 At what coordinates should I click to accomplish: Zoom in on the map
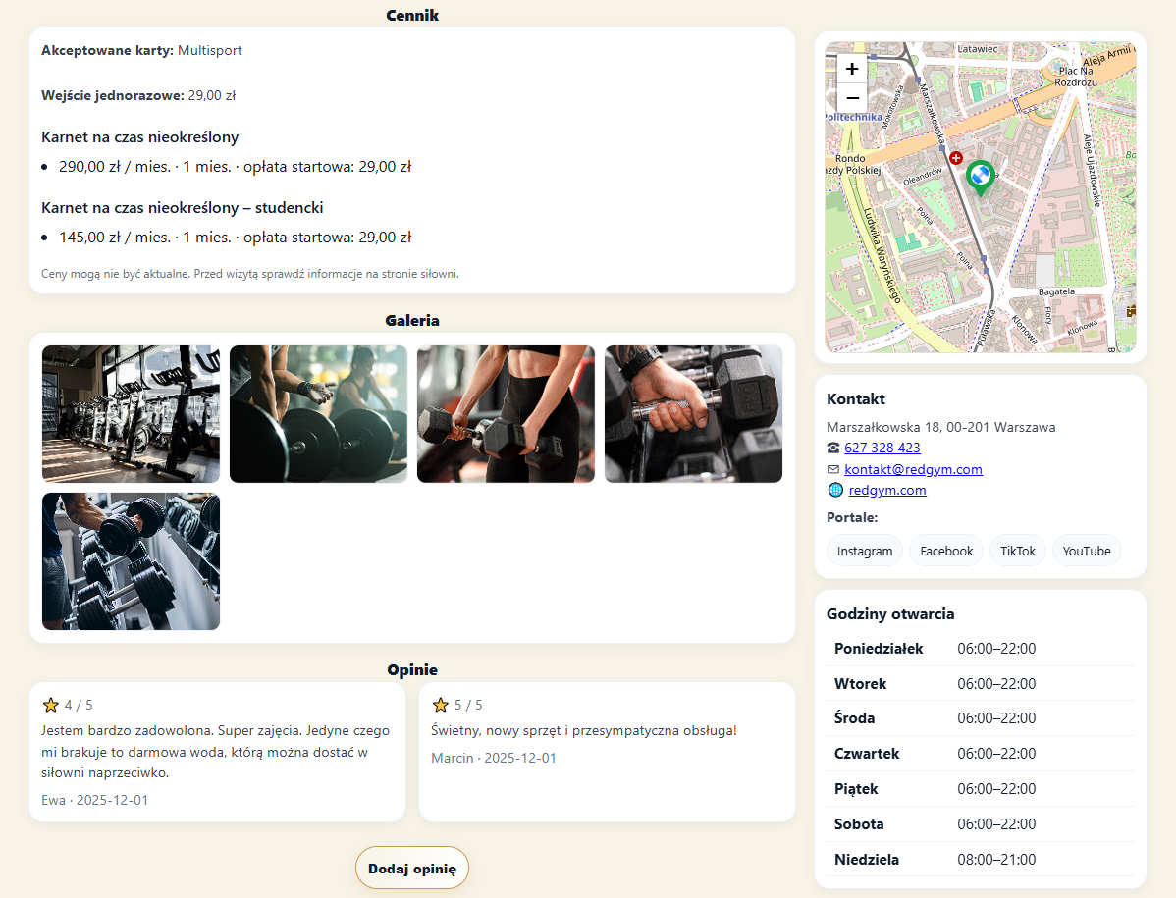click(852, 69)
